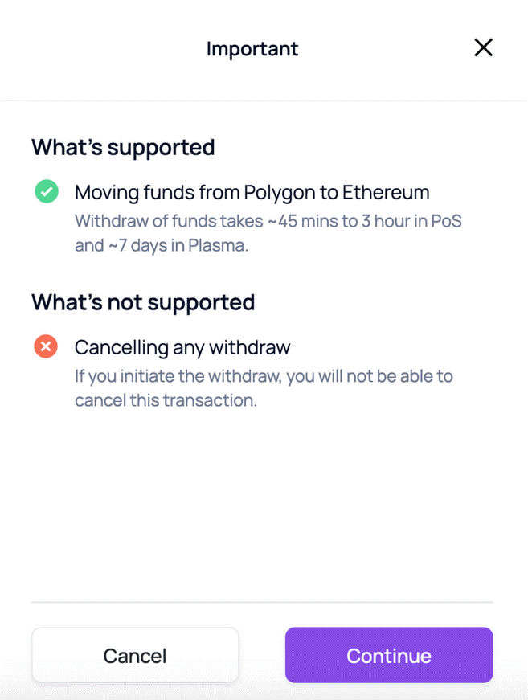This screenshot has width=528, height=700.
Task: Select "Moving funds from Polygon to Ethereum" item
Action: (252, 193)
